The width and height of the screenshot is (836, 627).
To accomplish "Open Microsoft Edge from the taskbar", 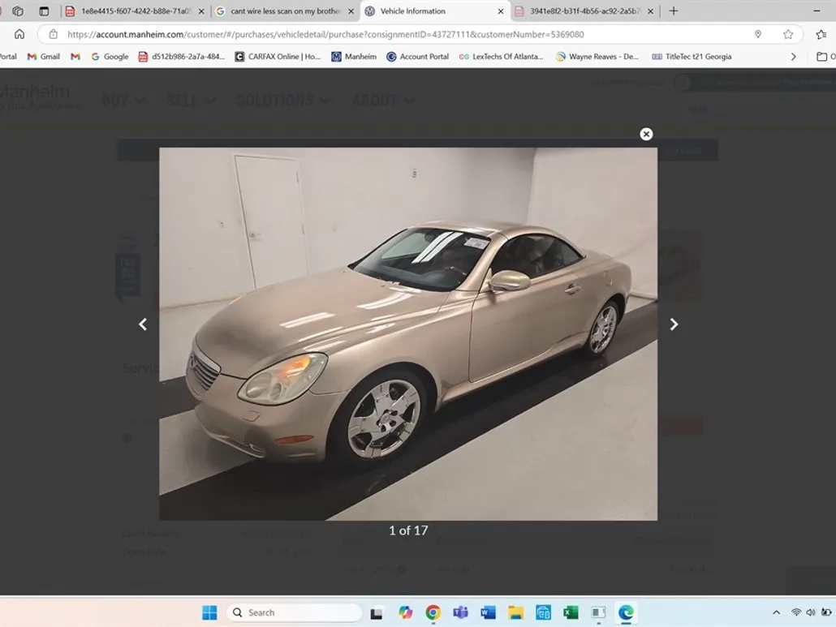I will [626, 612].
